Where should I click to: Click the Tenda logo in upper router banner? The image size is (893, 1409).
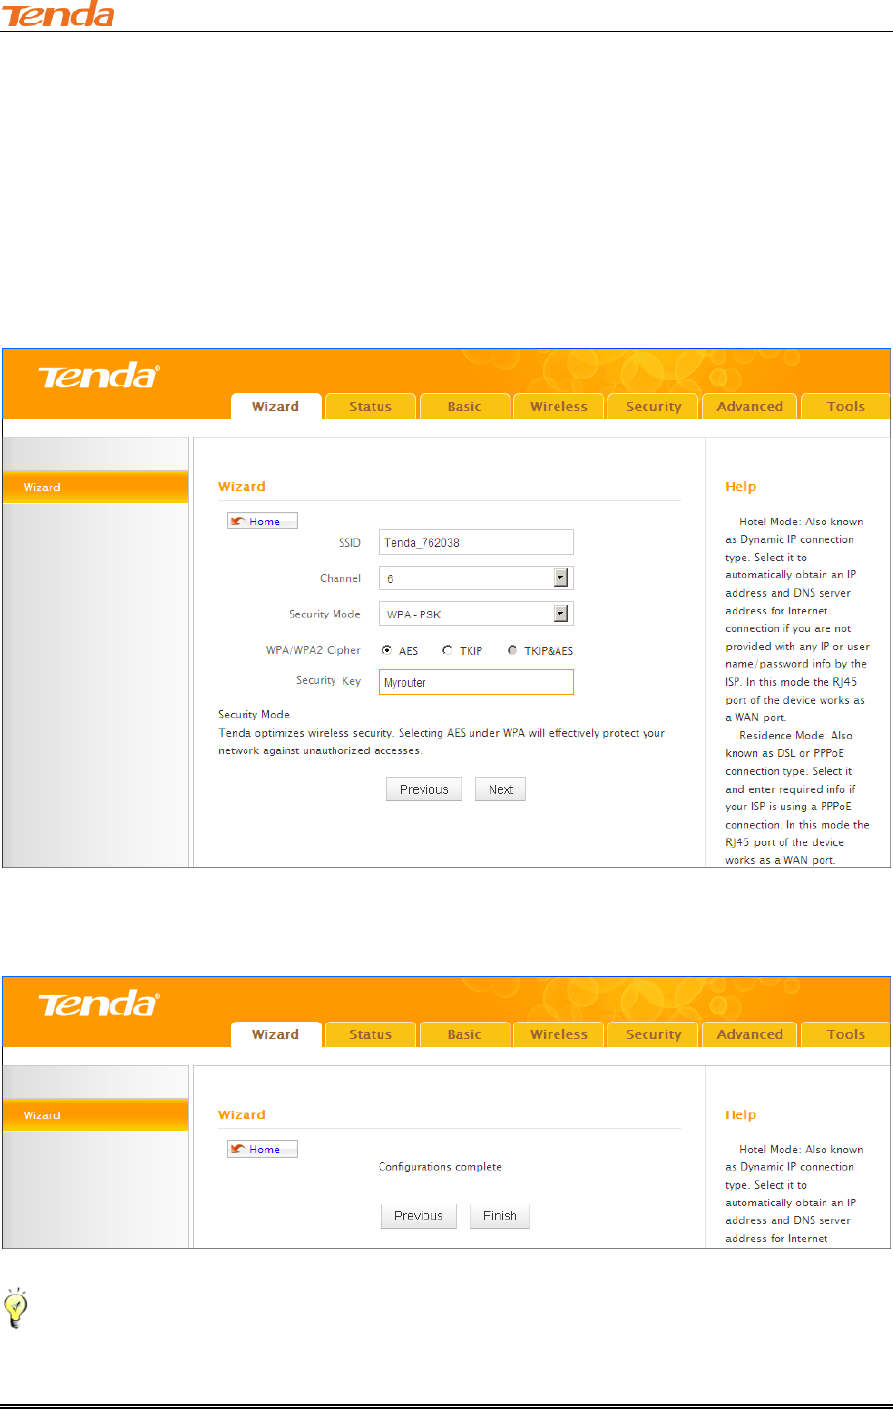(x=99, y=376)
